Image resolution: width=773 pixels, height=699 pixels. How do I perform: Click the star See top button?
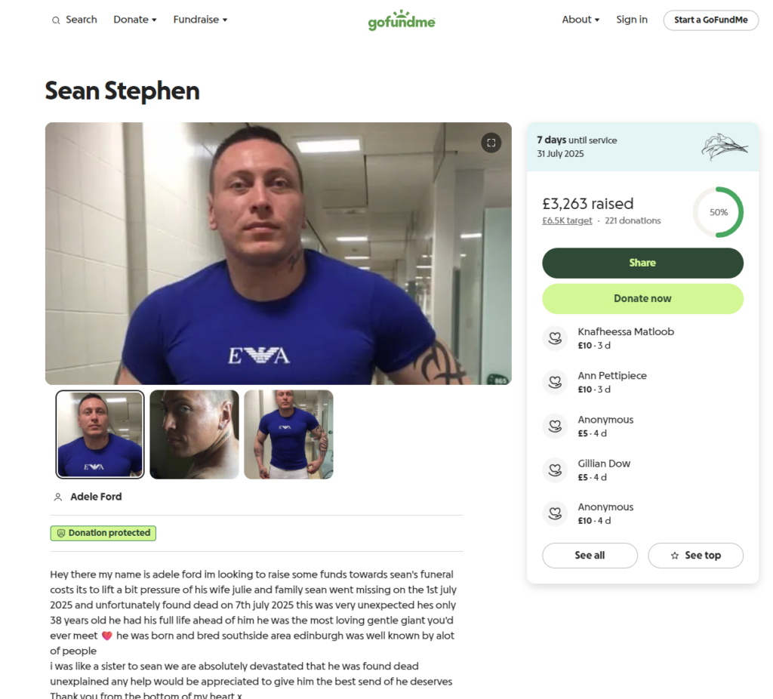695,556
